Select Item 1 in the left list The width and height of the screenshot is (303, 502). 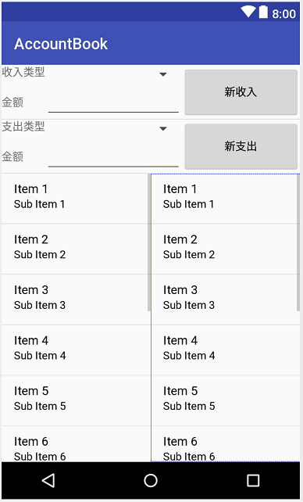pos(76,199)
